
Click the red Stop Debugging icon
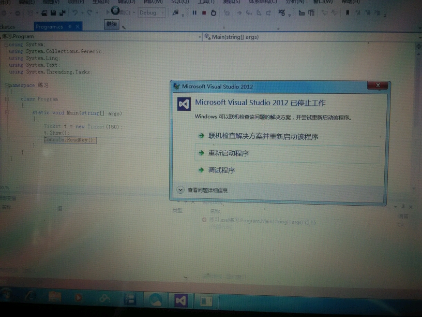[x=204, y=12]
